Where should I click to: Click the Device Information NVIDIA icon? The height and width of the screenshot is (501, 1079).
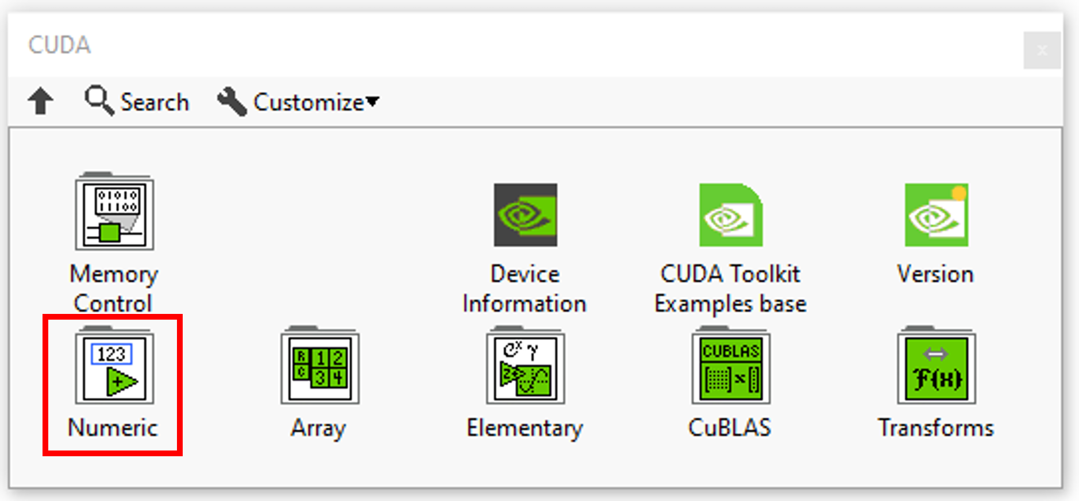pos(525,215)
